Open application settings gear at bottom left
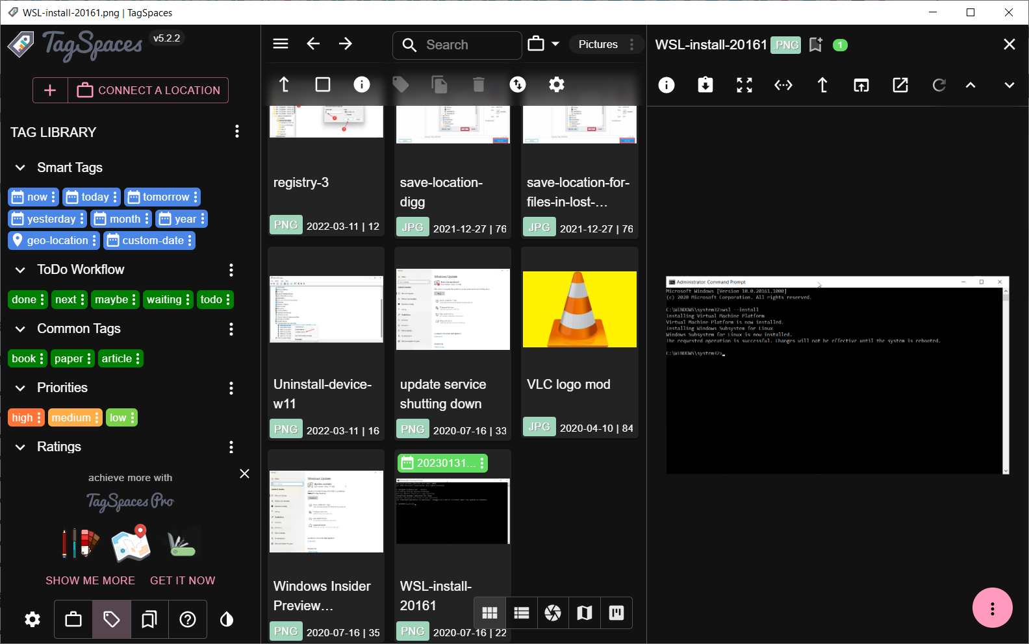The height and width of the screenshot is (644, 1029). point(32,619)
